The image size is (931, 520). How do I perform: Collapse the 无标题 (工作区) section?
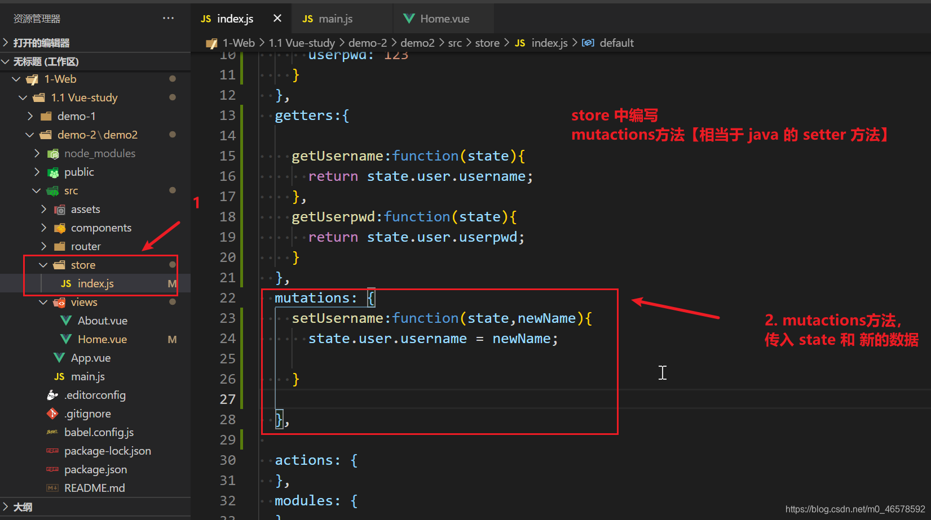pyautogui.click(x=6, y=61)
